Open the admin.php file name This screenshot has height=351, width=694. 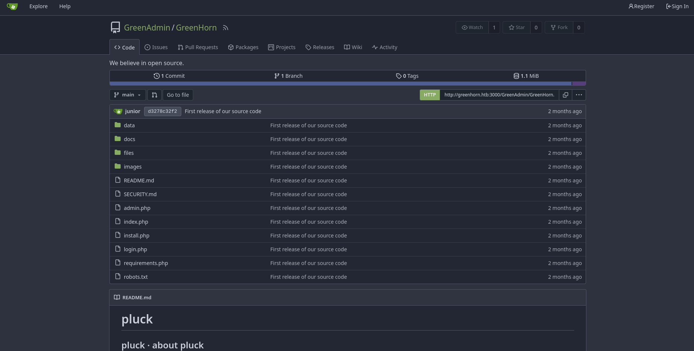(137, 208)
